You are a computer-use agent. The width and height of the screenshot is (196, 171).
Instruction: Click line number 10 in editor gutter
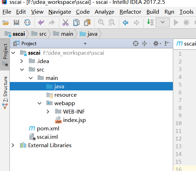(x=178, y=123)
